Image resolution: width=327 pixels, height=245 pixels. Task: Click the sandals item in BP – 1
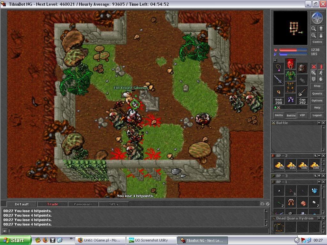(x=291, y=202)
